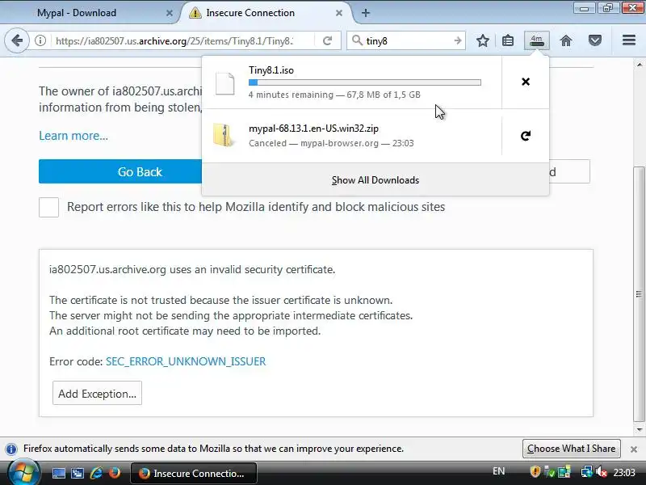Retry the mypal-68.13.1 zip download
This screenshot has height=485, width=646.
coord(526,136)
